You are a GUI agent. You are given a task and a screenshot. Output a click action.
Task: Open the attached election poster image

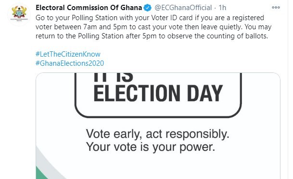pos(158,126)
